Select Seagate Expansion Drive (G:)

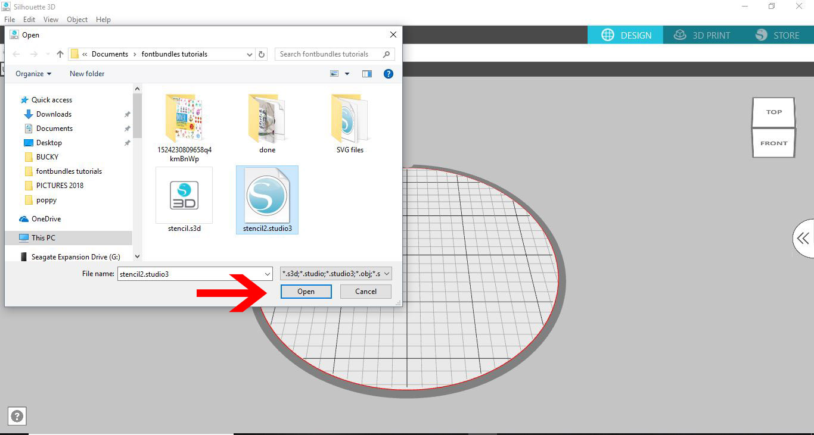coord(76,257)
